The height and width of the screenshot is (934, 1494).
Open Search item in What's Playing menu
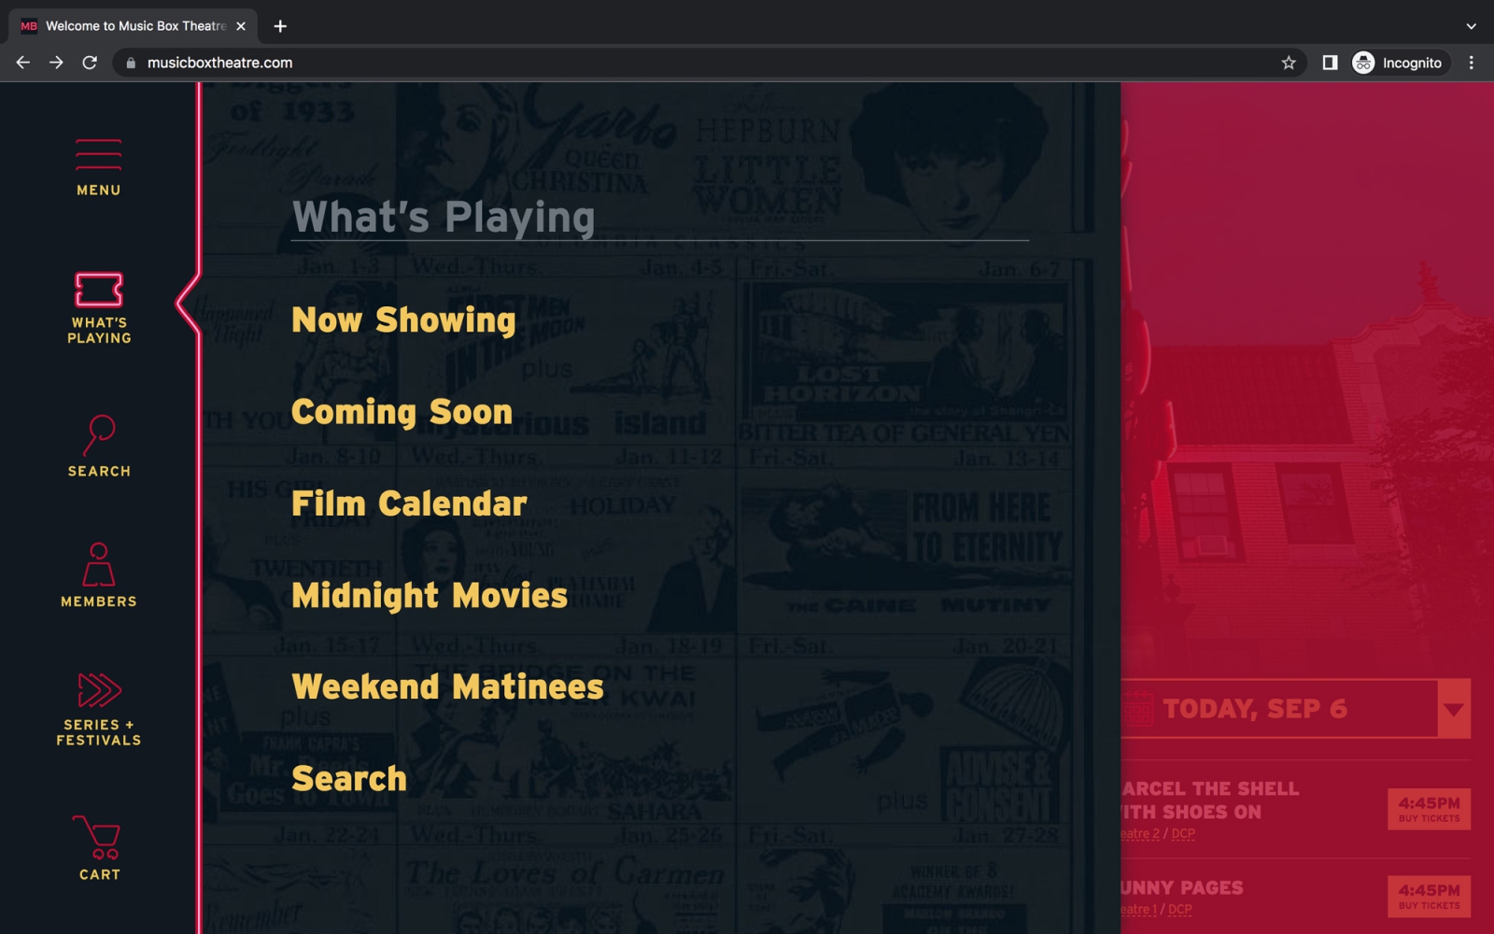[x=349, y=778]
